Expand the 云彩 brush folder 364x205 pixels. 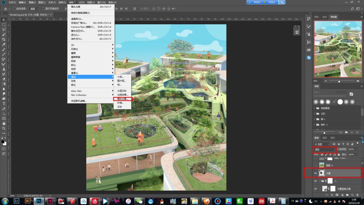(315, 114)
